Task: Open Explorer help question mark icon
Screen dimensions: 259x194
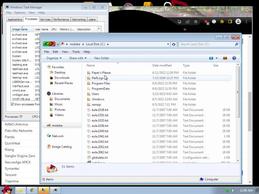Action: tap(234, 58)
